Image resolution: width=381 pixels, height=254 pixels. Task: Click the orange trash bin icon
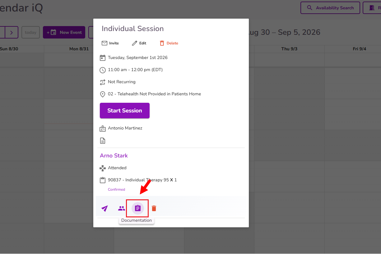click(154, 208)
